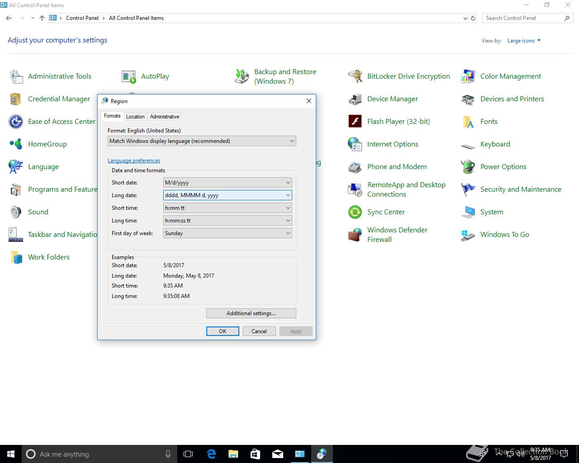579x463 pixels.
Task: Cancel the Region dialog
Action: (x=259, y=331)
